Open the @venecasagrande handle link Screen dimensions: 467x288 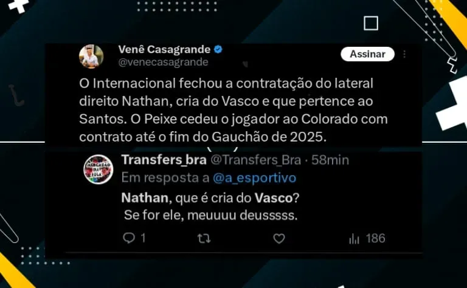point(163,62)
